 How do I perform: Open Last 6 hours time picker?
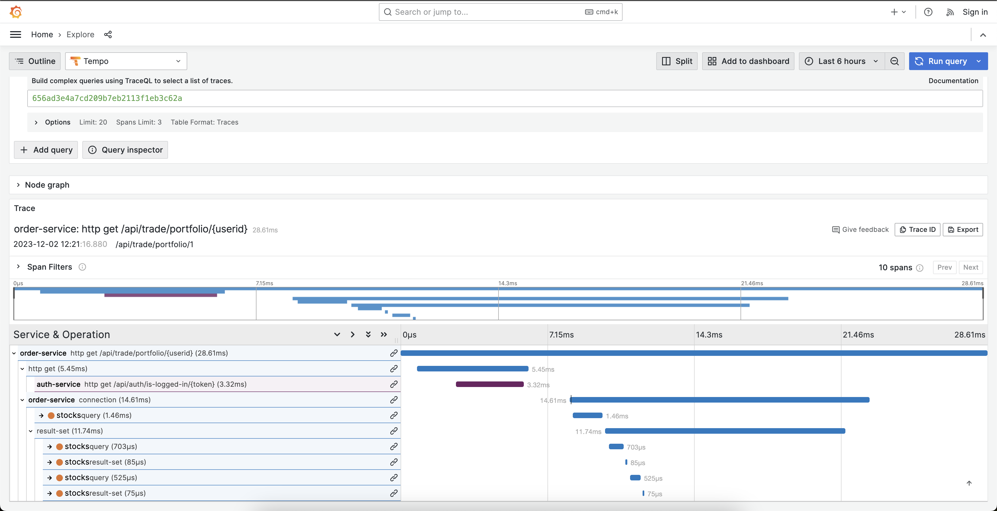tap(841, 61)
